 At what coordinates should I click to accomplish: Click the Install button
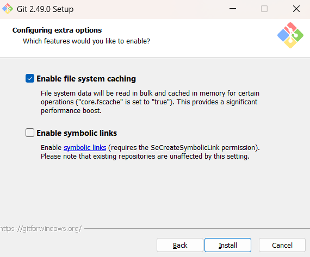tap(228, 245)
